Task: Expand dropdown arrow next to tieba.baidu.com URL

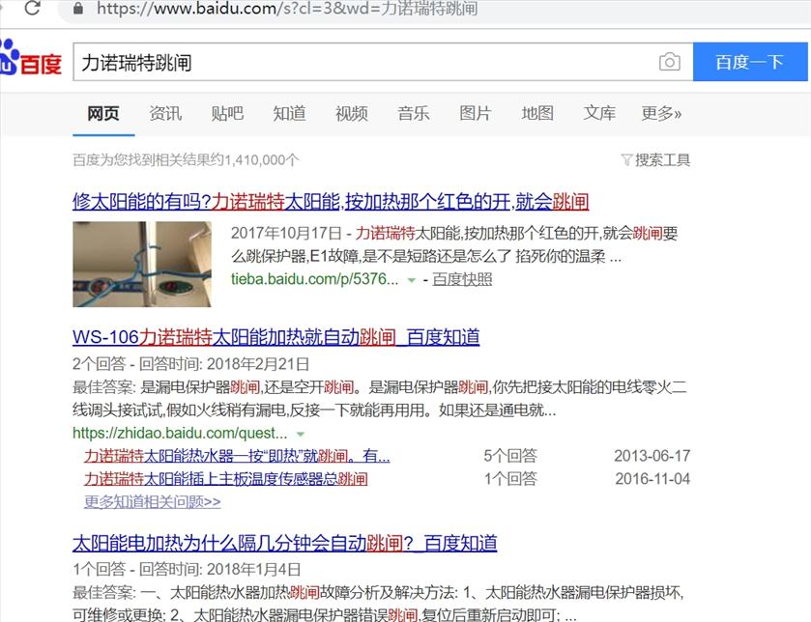Action: point(412,280)
